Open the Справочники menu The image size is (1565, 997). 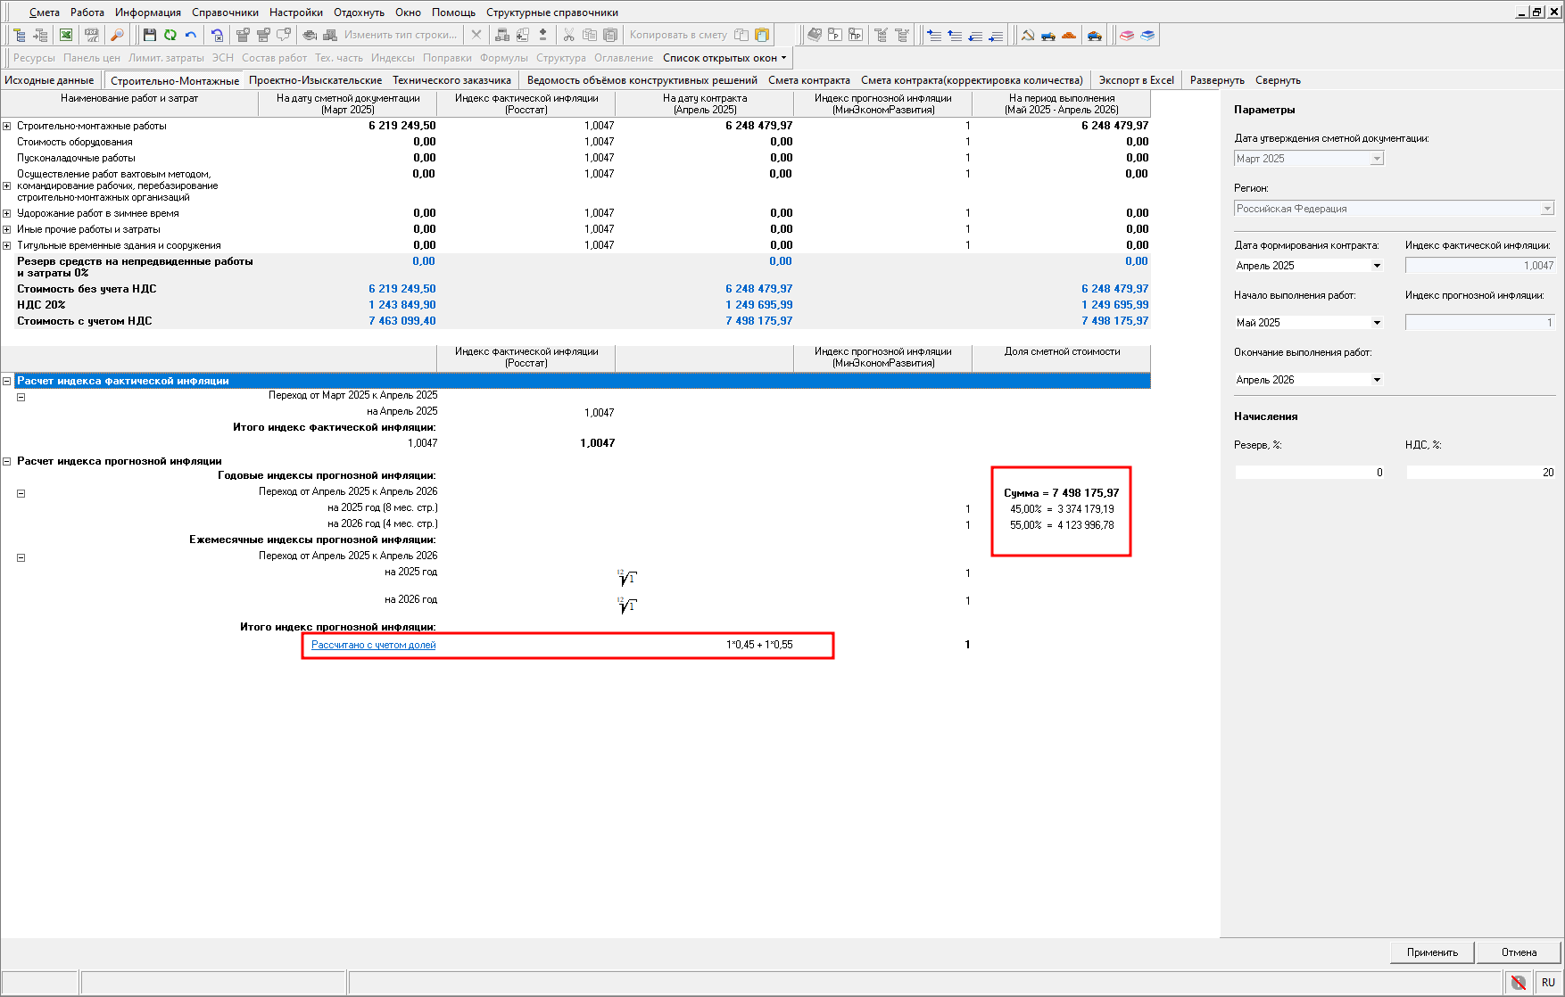coord(225,12)
